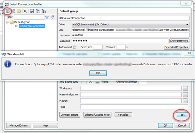Click the Password field
The image size is (195, 133).
tap(120, 41)
